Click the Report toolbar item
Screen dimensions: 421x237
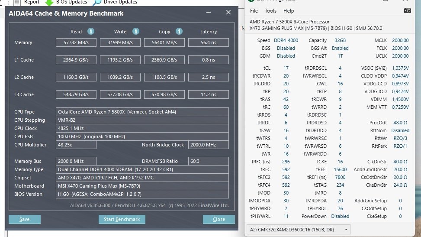click(x=27, y=2)
